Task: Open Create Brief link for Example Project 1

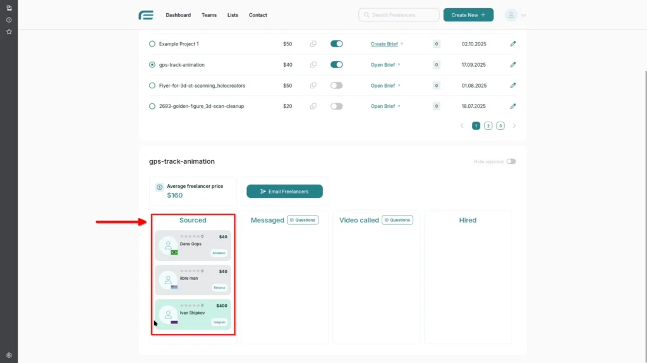Action: point(384,44)
